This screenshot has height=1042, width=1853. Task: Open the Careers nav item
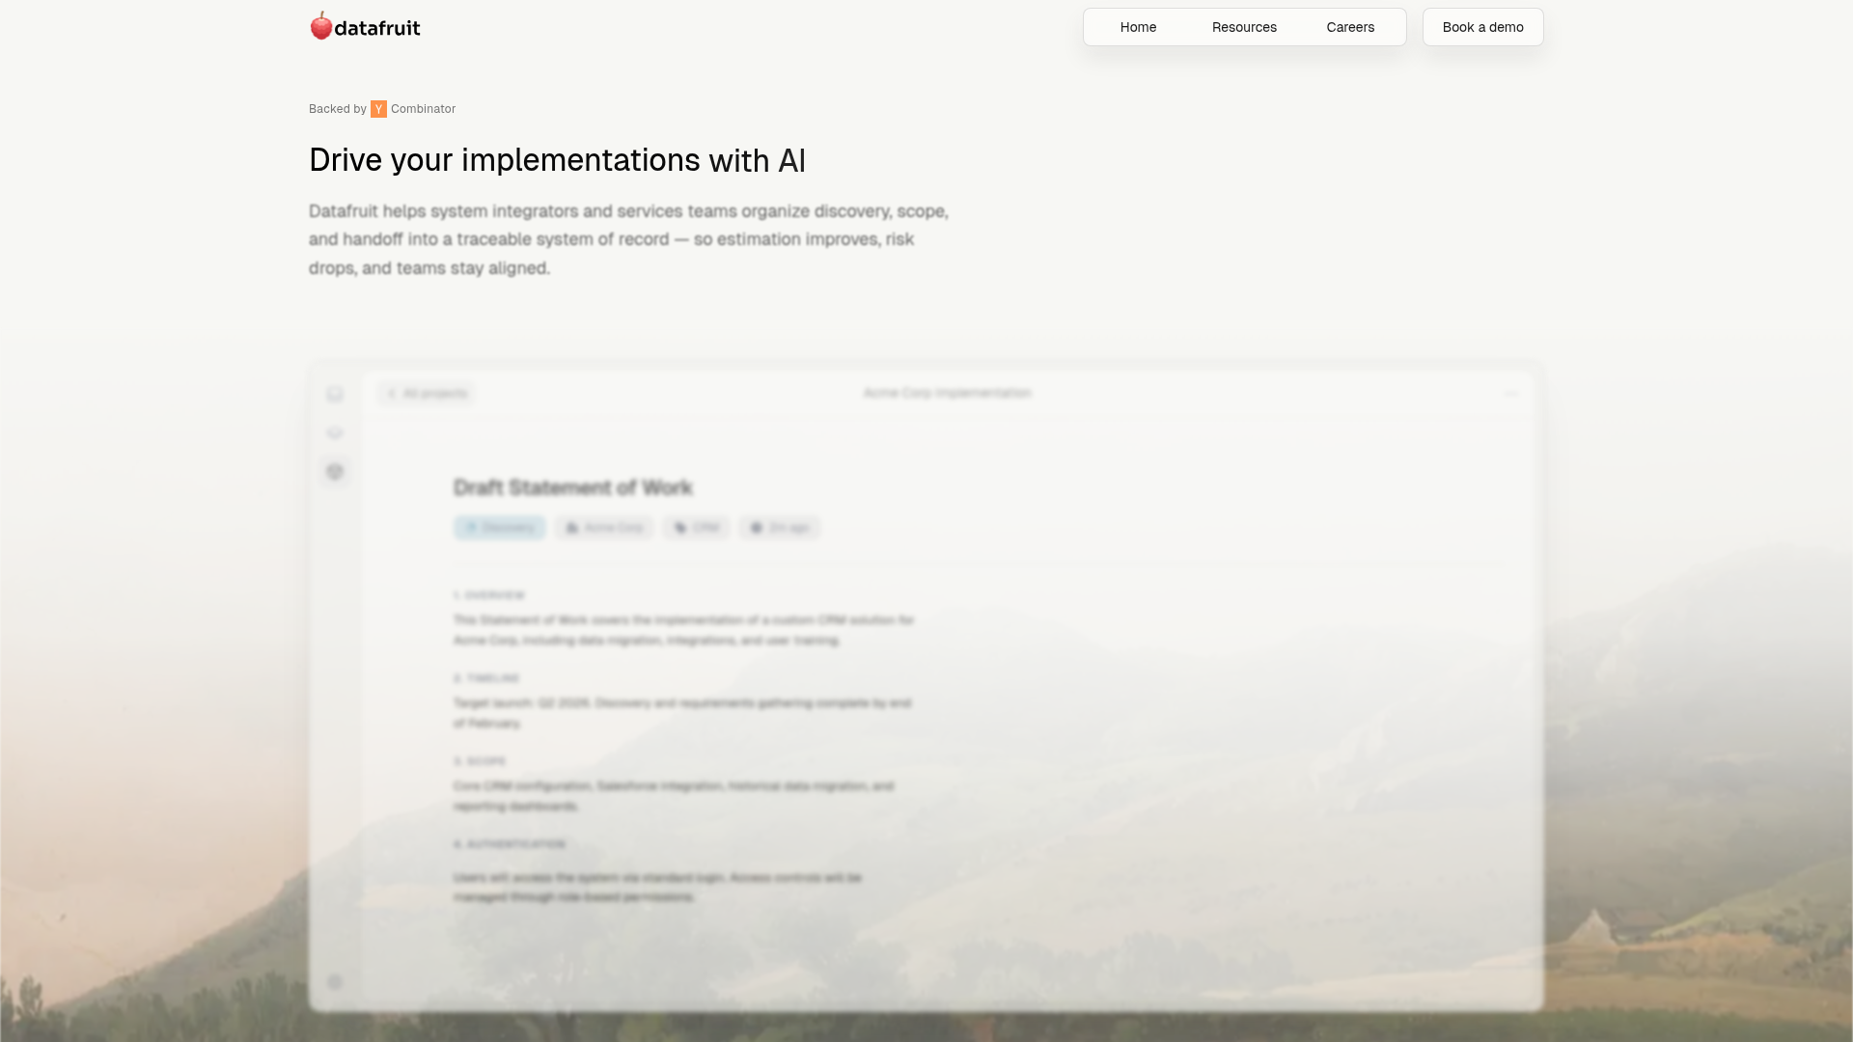click(1350, 27)
